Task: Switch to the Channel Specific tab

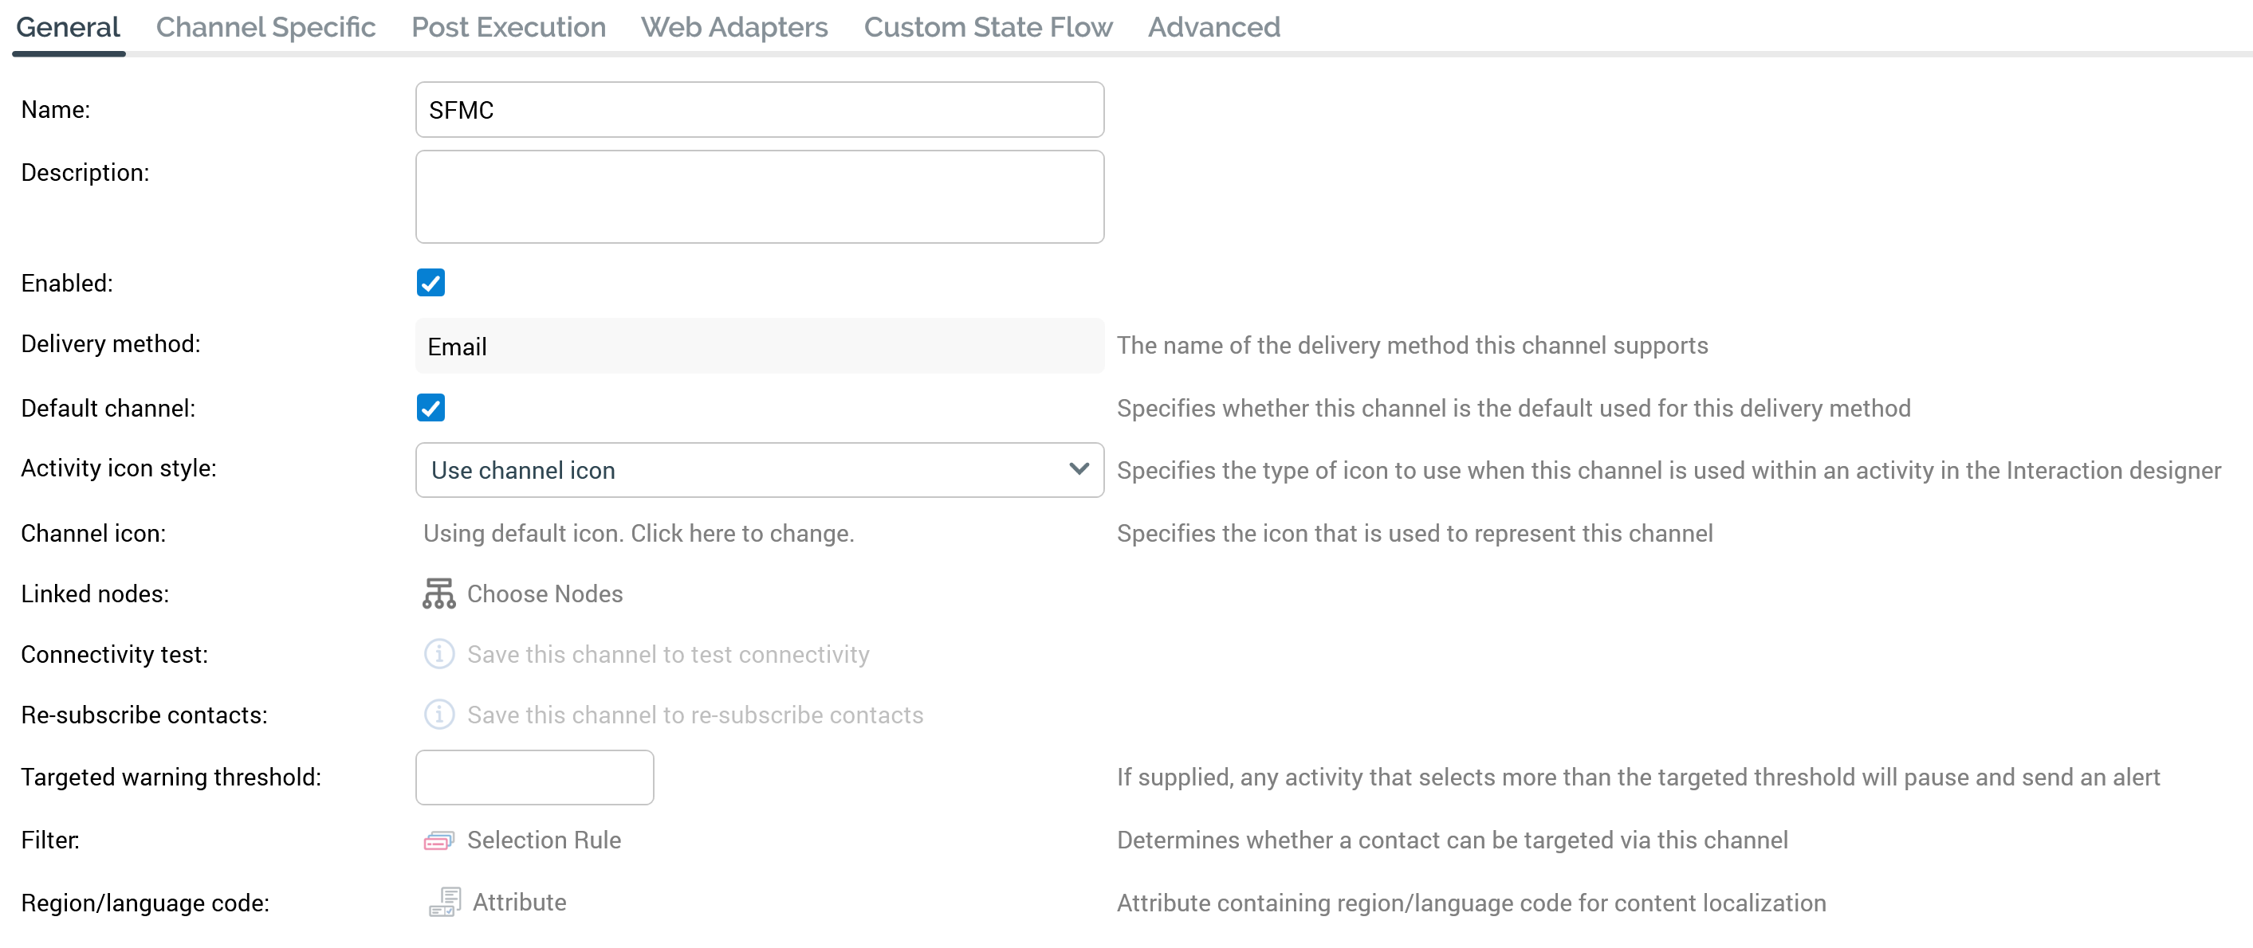Action: 265,27
